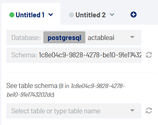
Task: Expand the table select dropdown arrow
Action: pos(132,110)
